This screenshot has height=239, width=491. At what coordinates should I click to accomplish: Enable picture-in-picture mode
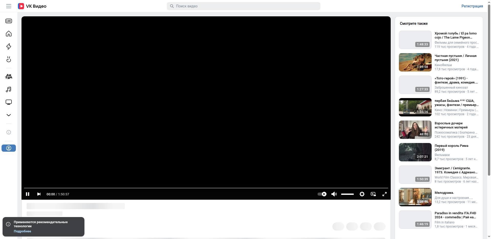click(373, 194)
